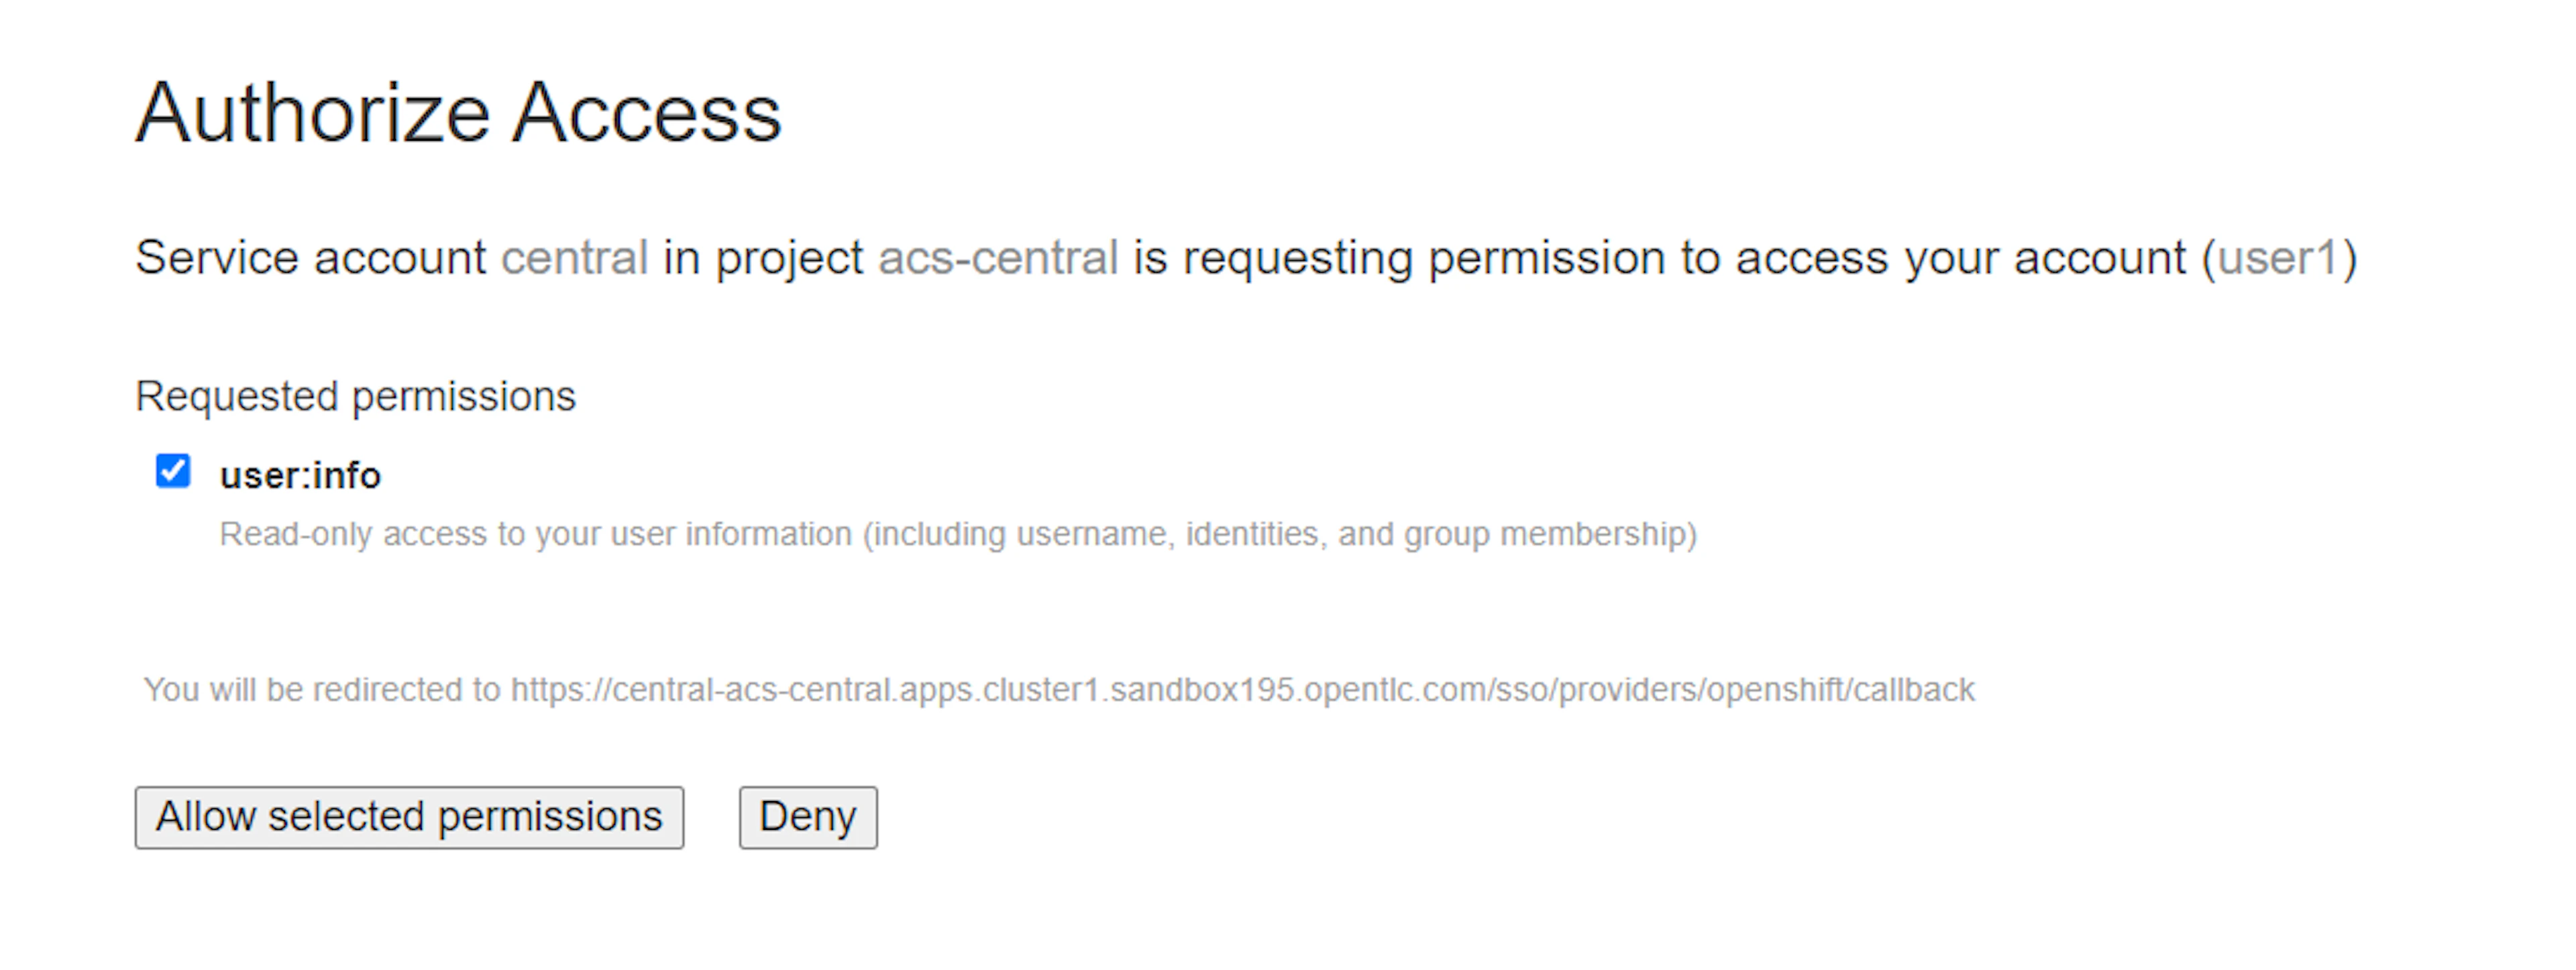
Task: Click the redirect callback URL text
Action: (1242, 690)
